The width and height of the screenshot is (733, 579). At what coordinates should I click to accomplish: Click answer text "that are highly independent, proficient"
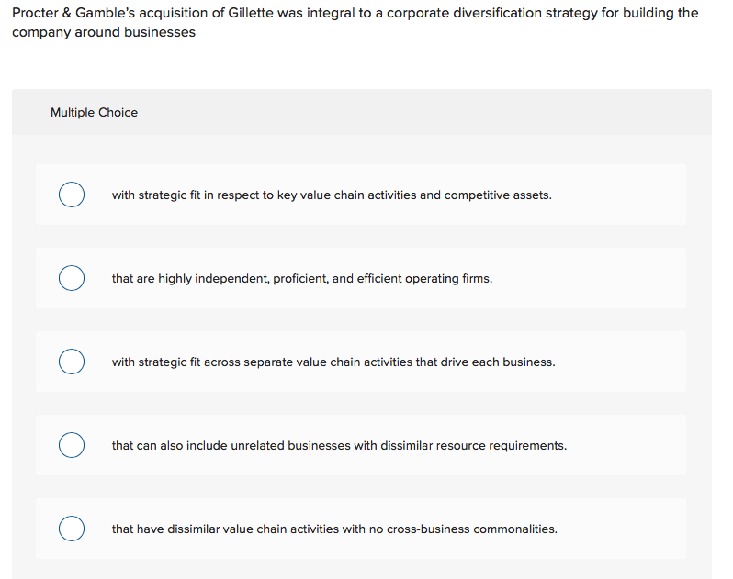[230, 278]
